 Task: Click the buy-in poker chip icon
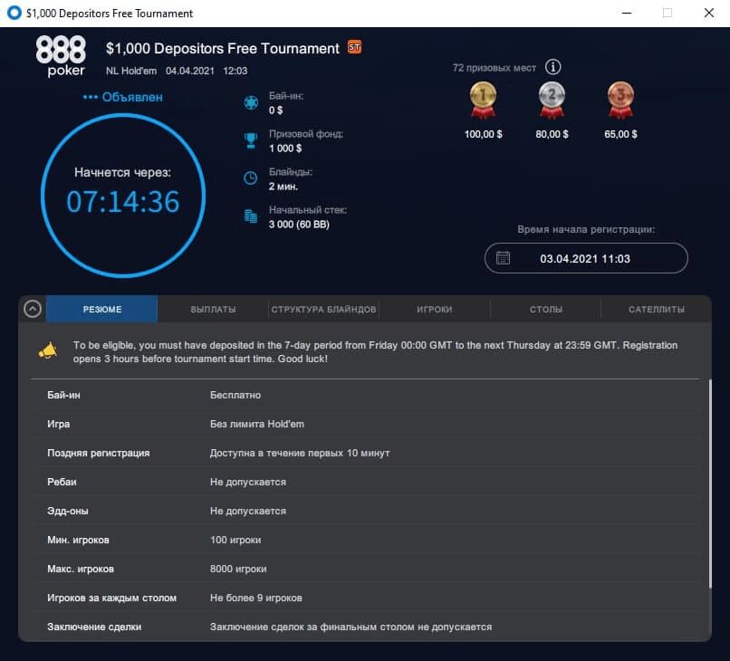[251, 102]
